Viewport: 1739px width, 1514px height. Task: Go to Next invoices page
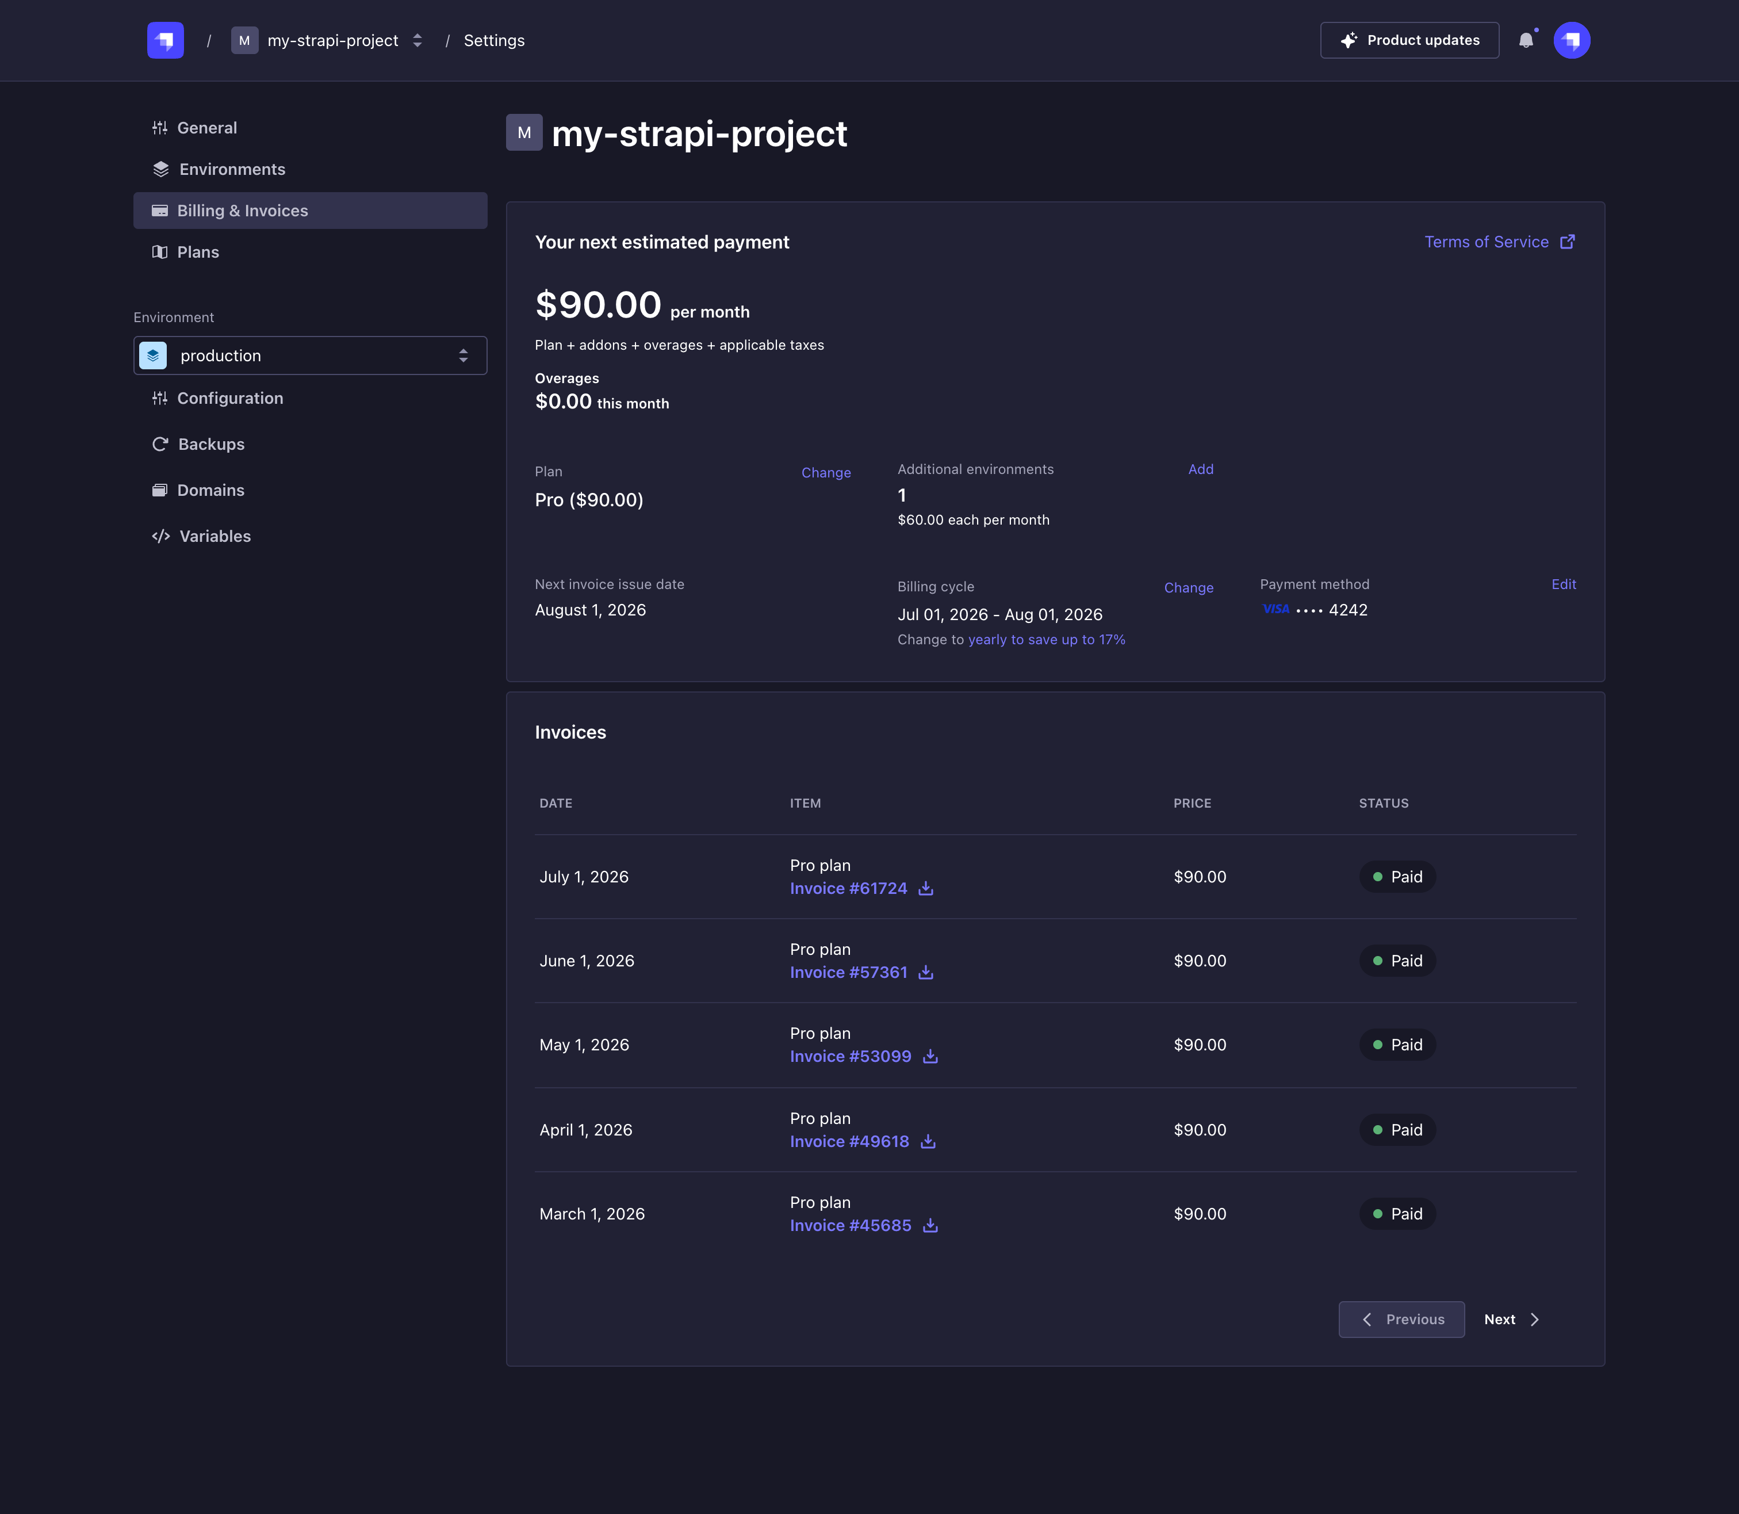point(1512,1320)
